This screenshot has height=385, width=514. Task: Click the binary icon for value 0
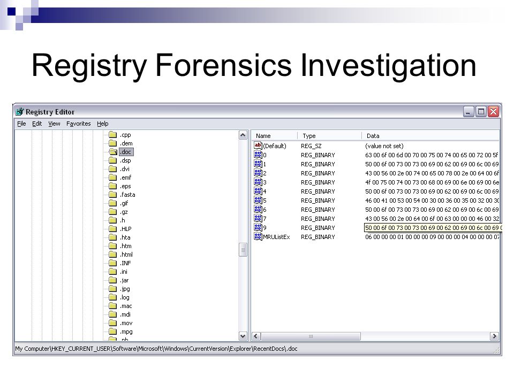[x=258, y=155]
